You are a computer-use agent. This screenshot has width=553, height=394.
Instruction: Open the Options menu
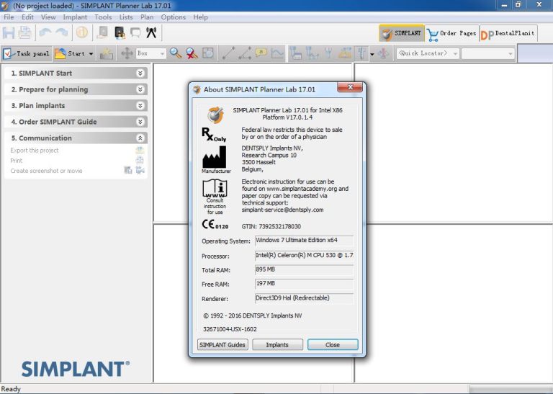[x=173, y=17]
